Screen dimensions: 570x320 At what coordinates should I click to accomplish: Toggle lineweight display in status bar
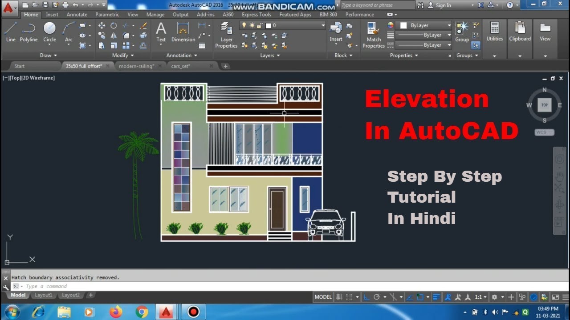pos(436,297)
